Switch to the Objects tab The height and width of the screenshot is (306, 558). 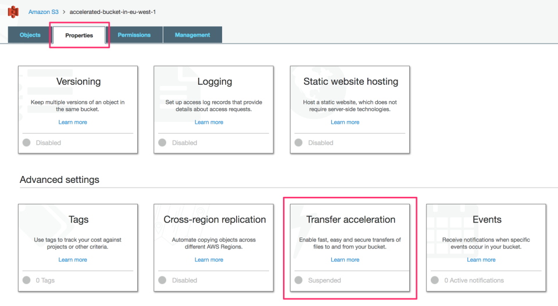(30, 35)
